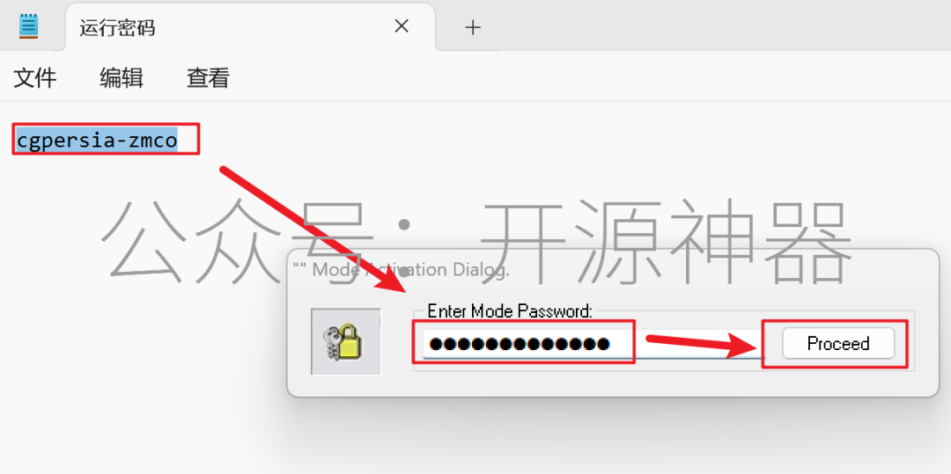Viewport: 951px width, 474px height.
Task: Click empty menu bar area beside 查看
Action: coord(588,78)
